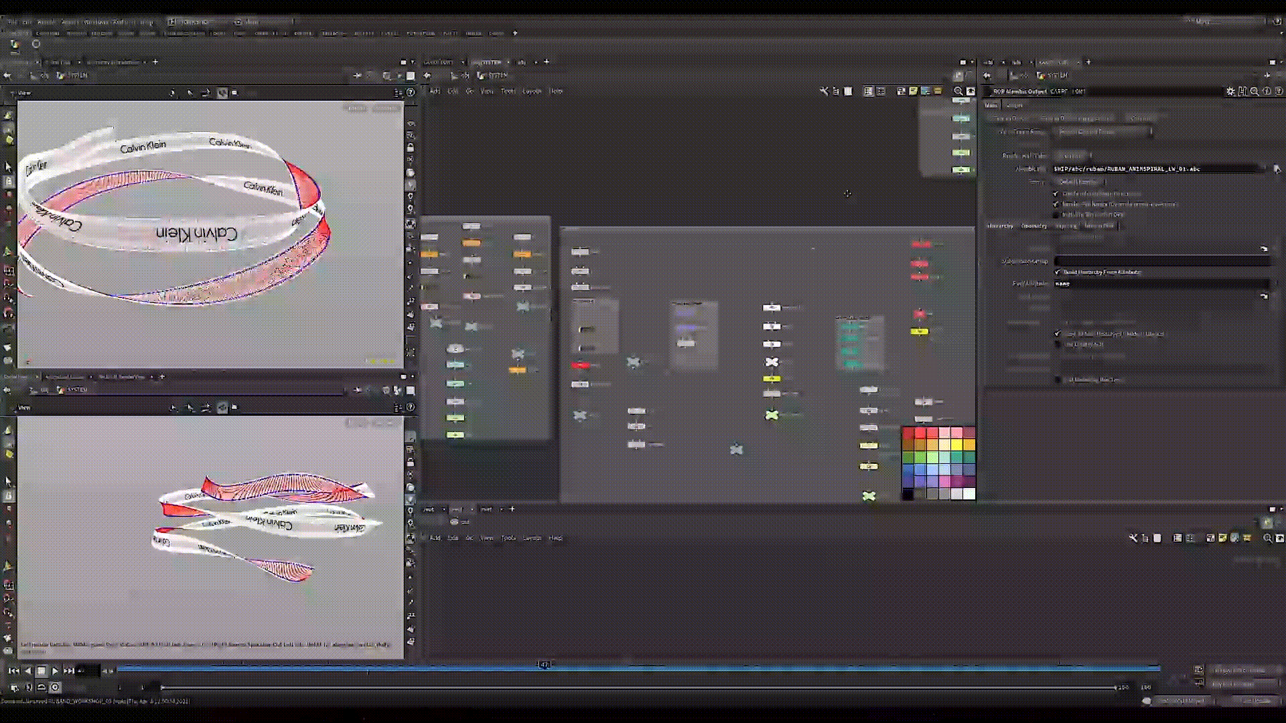This screenshot has height=723, width=1286.
Task: Open the Valid Frame Range dropdown
Action: (x=1104, y=132)
